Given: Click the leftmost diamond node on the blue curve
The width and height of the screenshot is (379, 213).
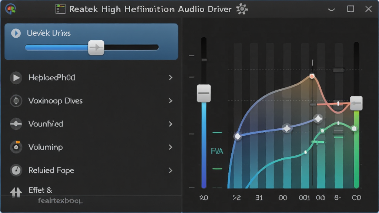Looking at the screenshot, I should click(x=238, y=136).
